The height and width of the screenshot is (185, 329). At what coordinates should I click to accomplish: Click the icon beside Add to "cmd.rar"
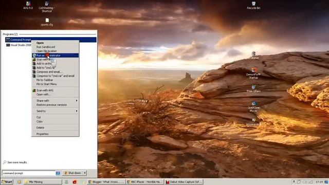coord(34,68)
